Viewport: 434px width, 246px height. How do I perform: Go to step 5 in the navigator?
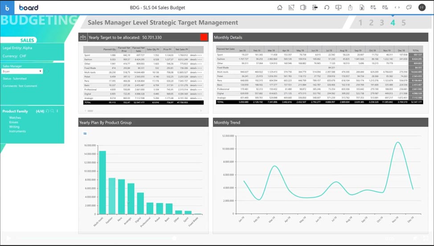coord(404,23)
